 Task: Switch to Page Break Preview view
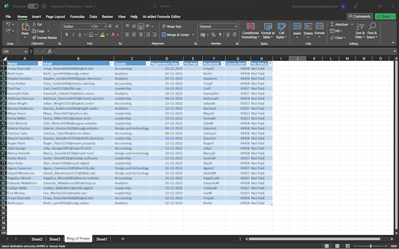point(347,245)
